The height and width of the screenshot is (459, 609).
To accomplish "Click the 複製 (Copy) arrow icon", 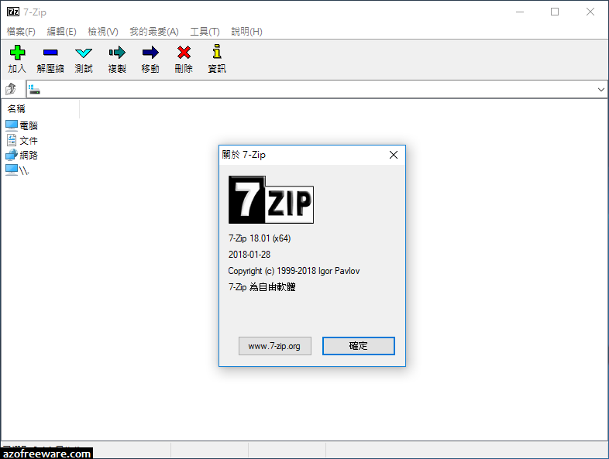I will pos(117,53).
